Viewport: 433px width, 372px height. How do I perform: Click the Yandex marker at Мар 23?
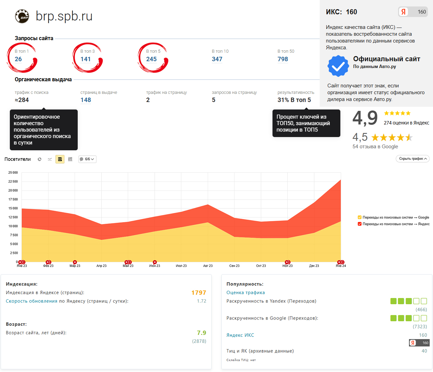[x=75, y=262]
